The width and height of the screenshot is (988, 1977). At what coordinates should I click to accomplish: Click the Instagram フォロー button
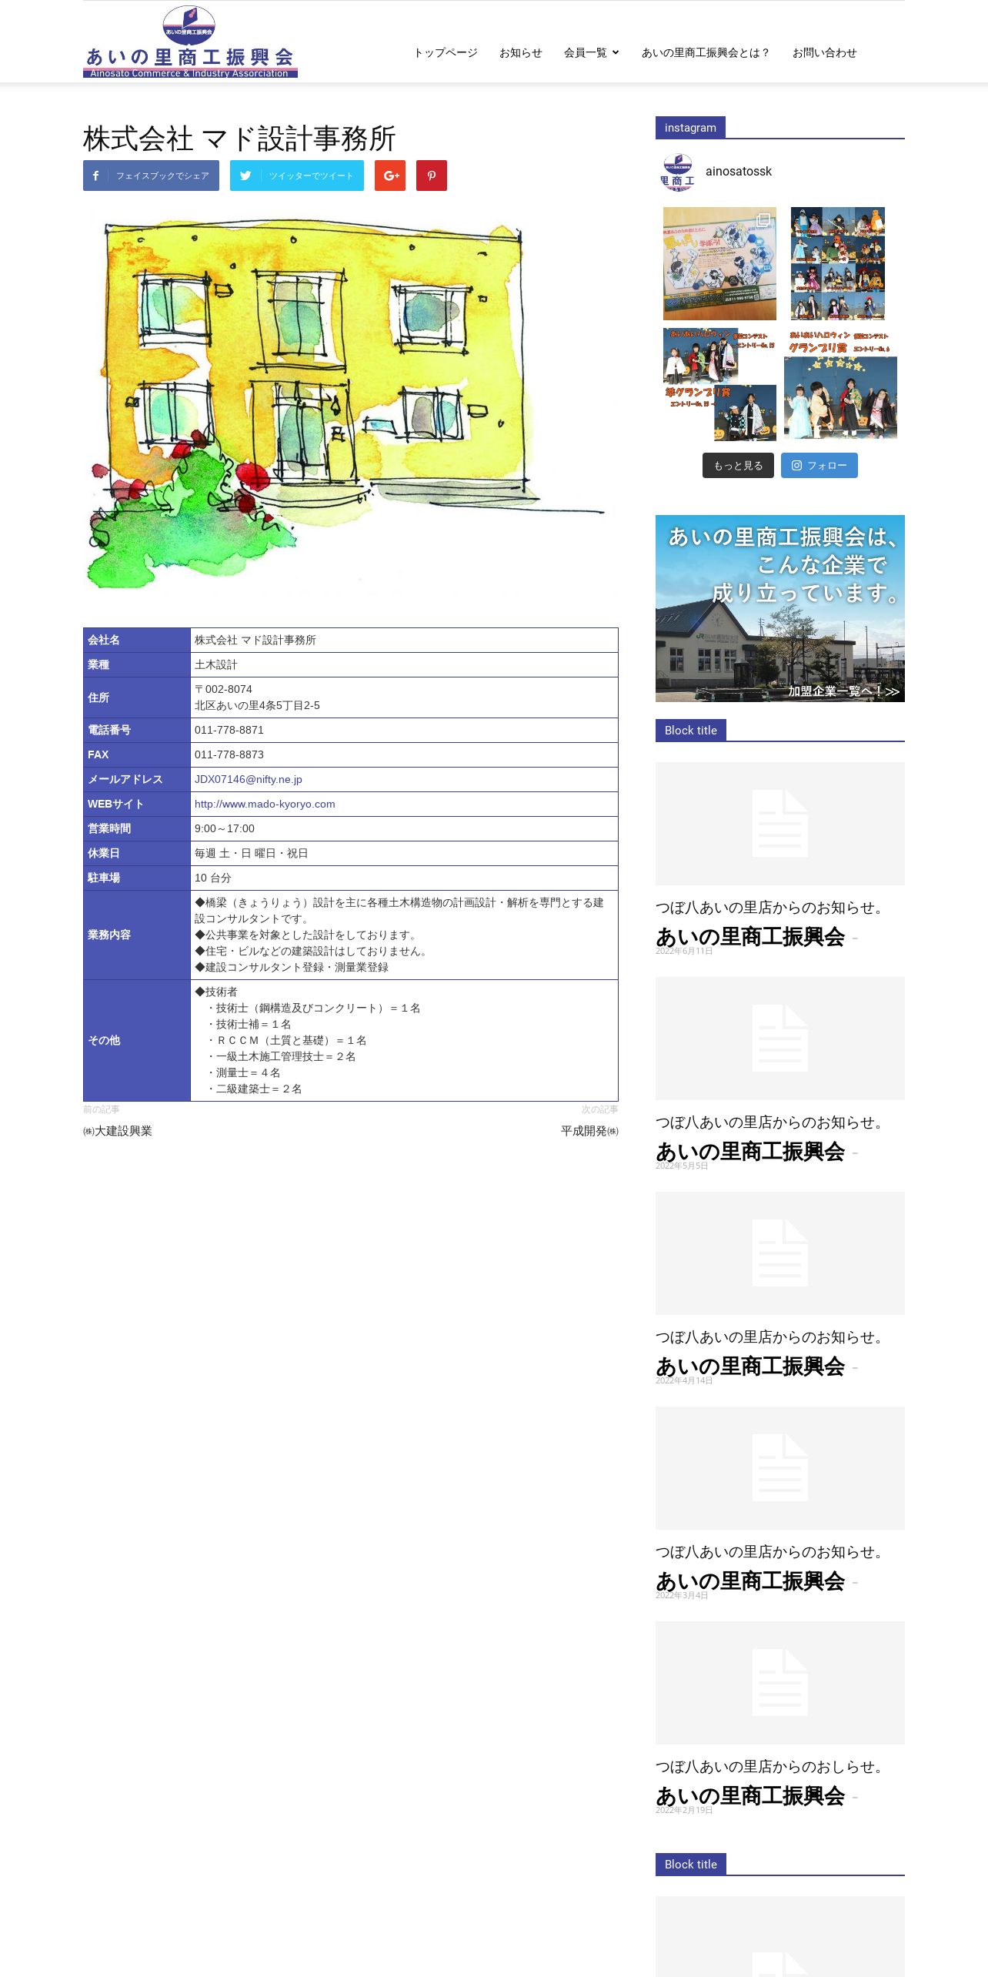pos(819,465)
